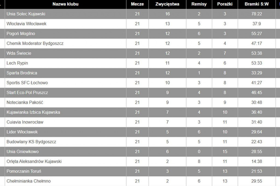
Task: Open Orlęta Aleksandrów Kujawski entry
Action: pyautogui.click(x=34, y=161)
